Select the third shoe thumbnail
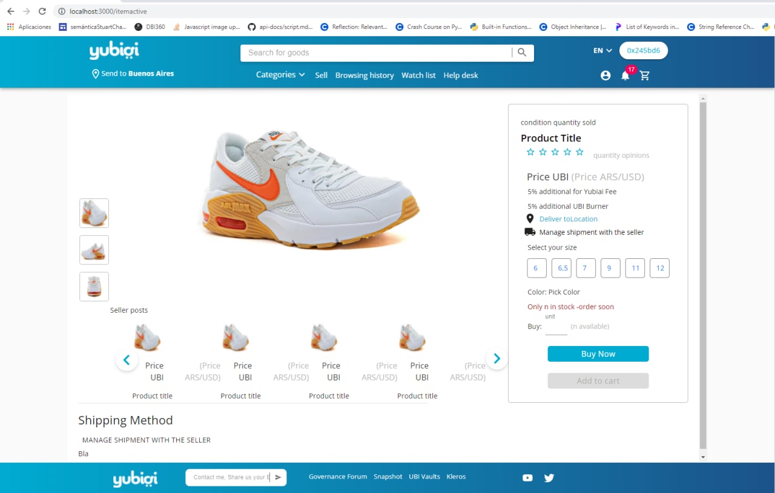This screenshot has width=775, height=493. [94, 286]
